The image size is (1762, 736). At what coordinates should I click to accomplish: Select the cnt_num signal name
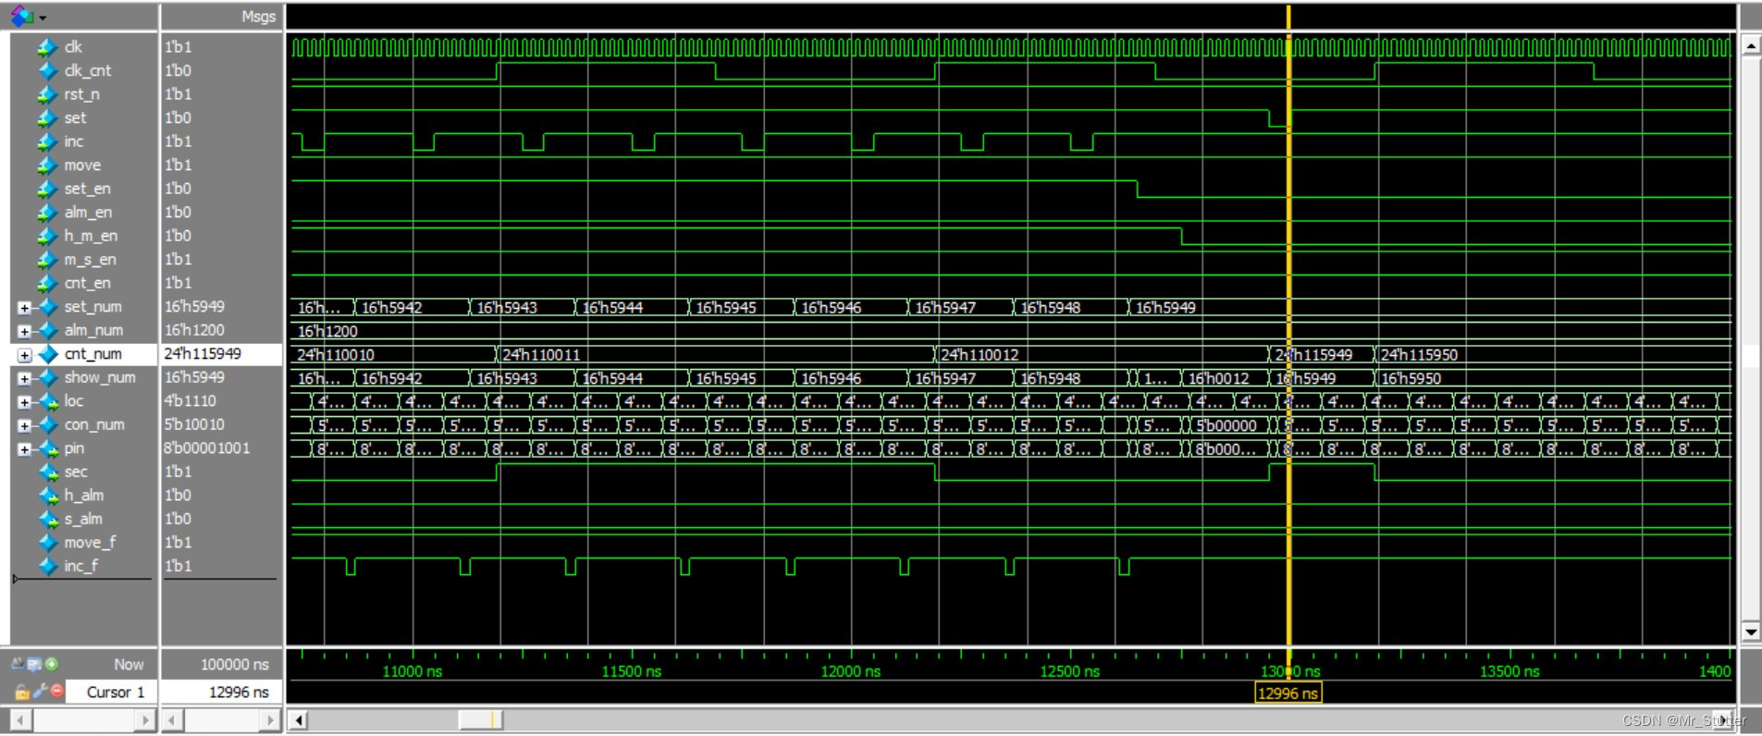pyautogui.click(x=92, y=354)
